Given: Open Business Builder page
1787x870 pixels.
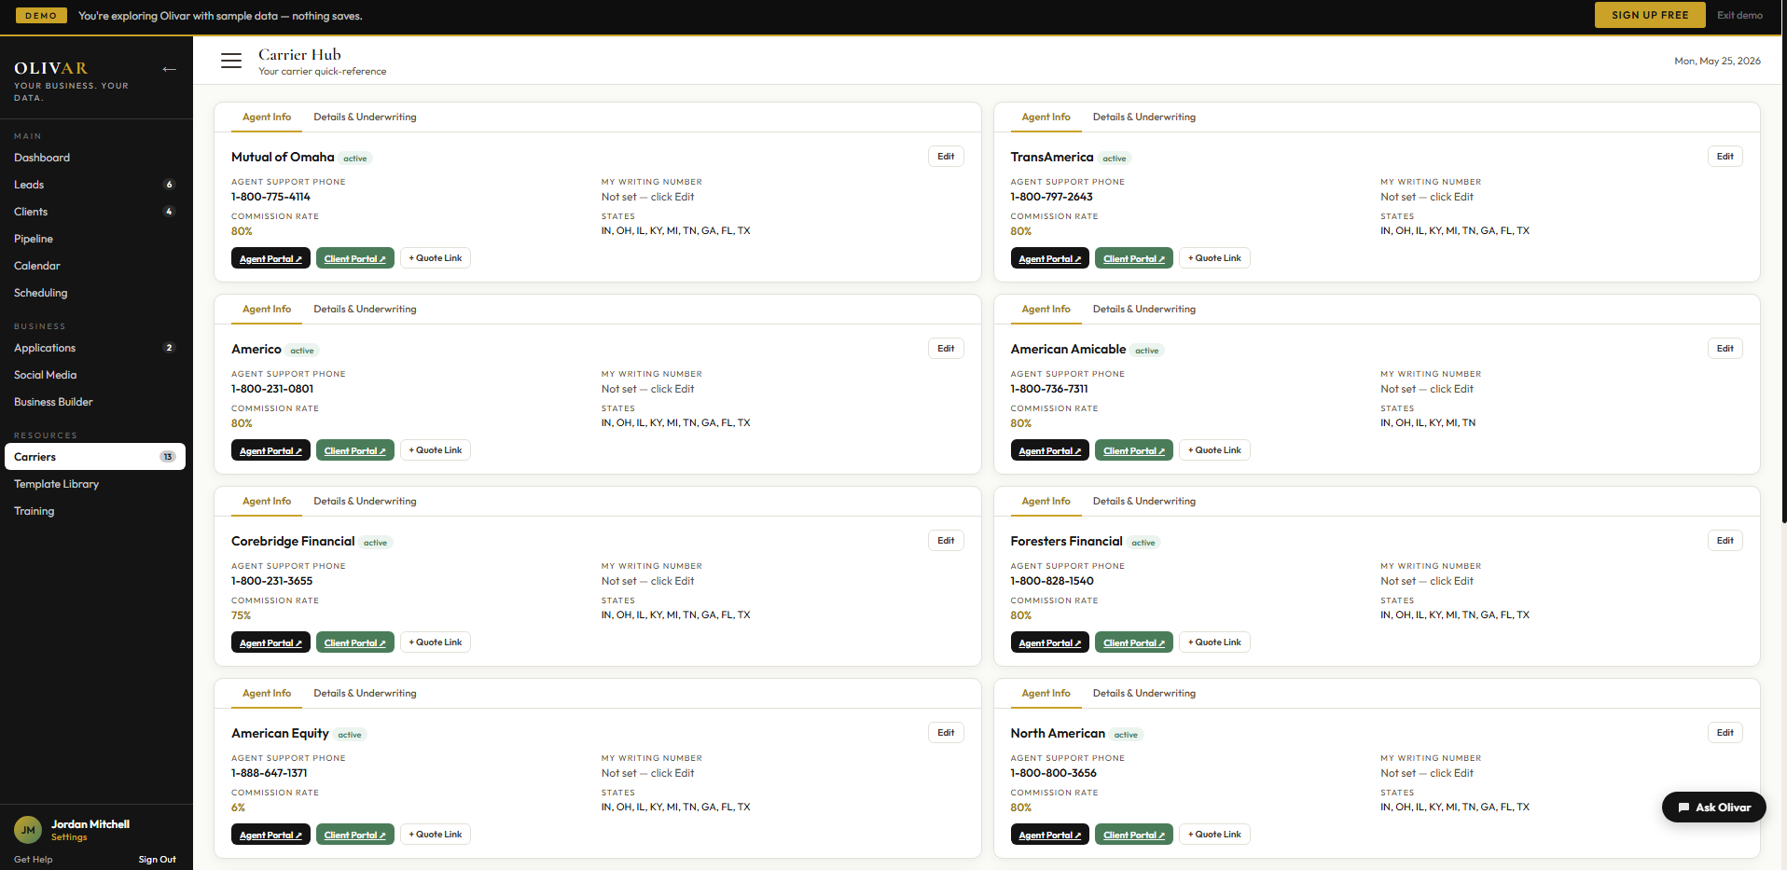Looking at the screenshot, I should 93,402.
